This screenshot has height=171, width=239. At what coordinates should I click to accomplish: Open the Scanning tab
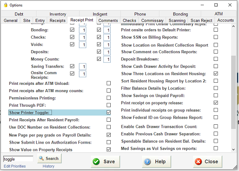pos(177,21)
